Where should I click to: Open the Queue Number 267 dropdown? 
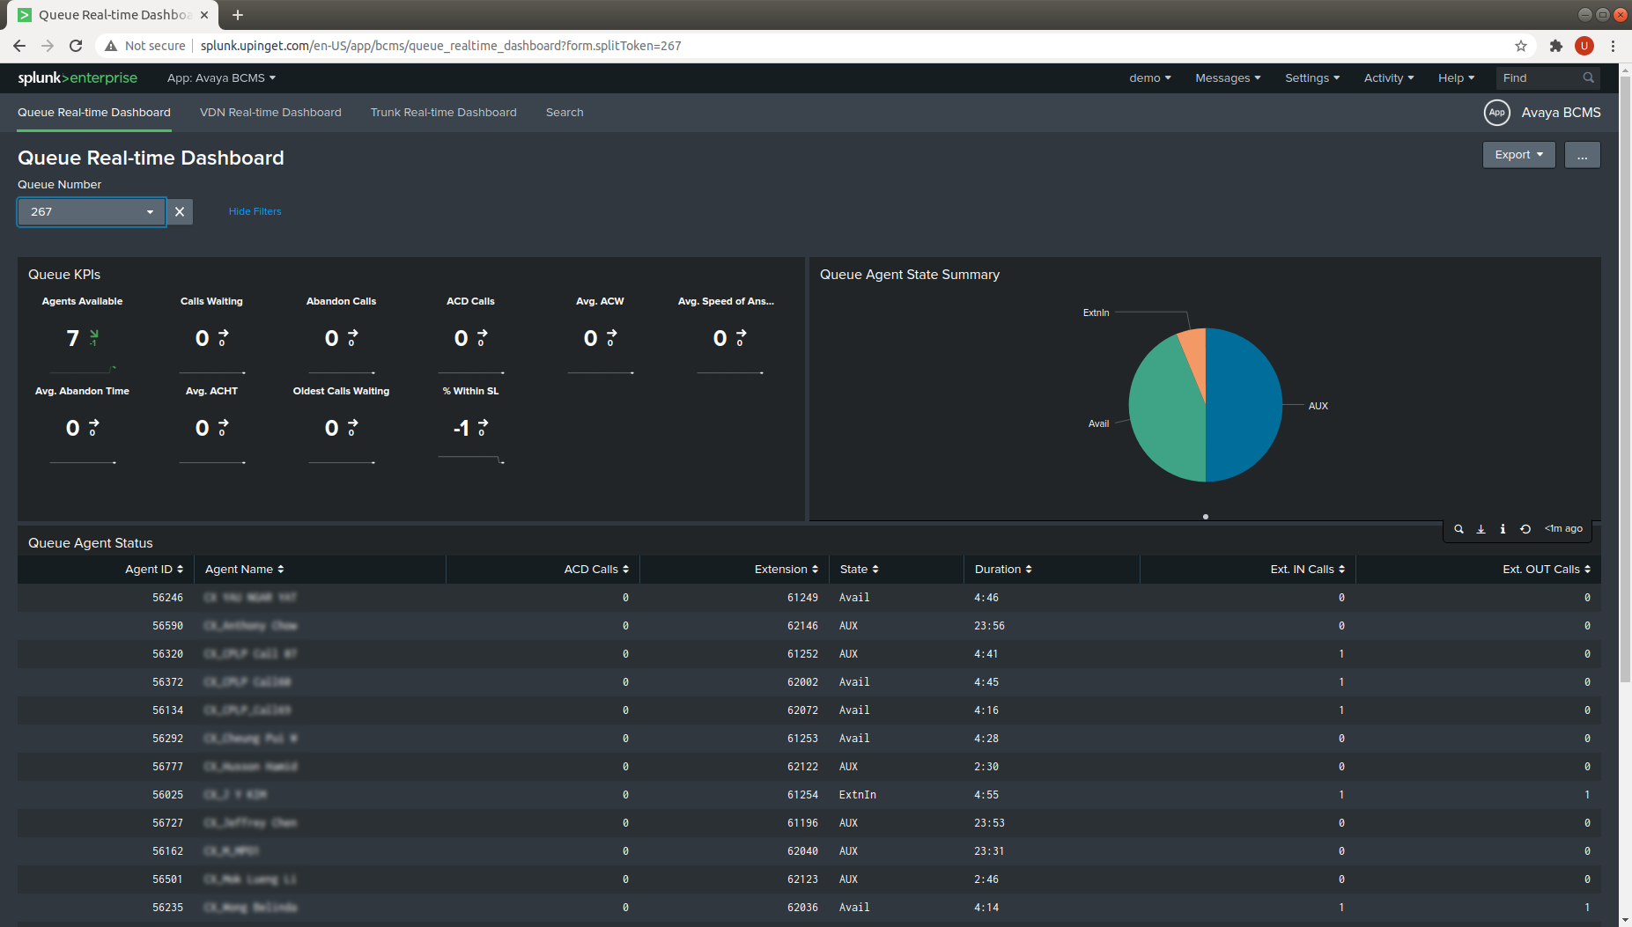[x=91, y=212]
